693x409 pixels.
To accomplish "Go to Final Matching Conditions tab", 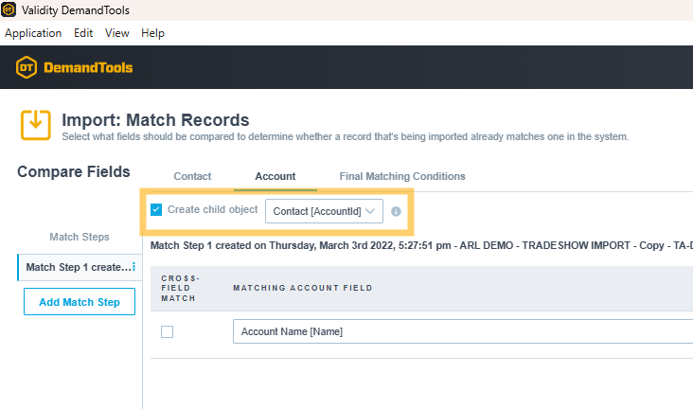I will pos(402,176).
